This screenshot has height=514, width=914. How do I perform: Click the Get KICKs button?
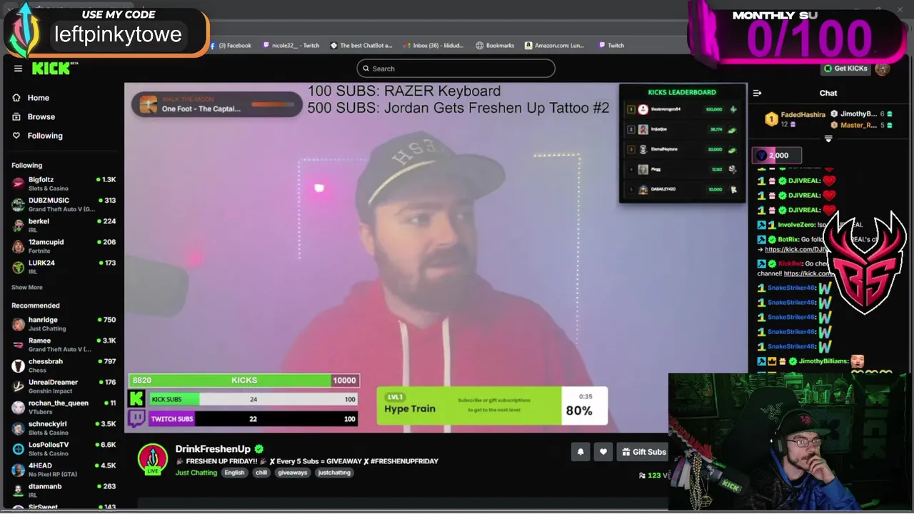(845, 69)
